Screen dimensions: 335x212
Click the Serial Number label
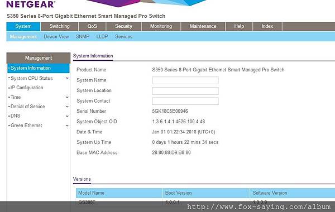(x=91, y=111)
